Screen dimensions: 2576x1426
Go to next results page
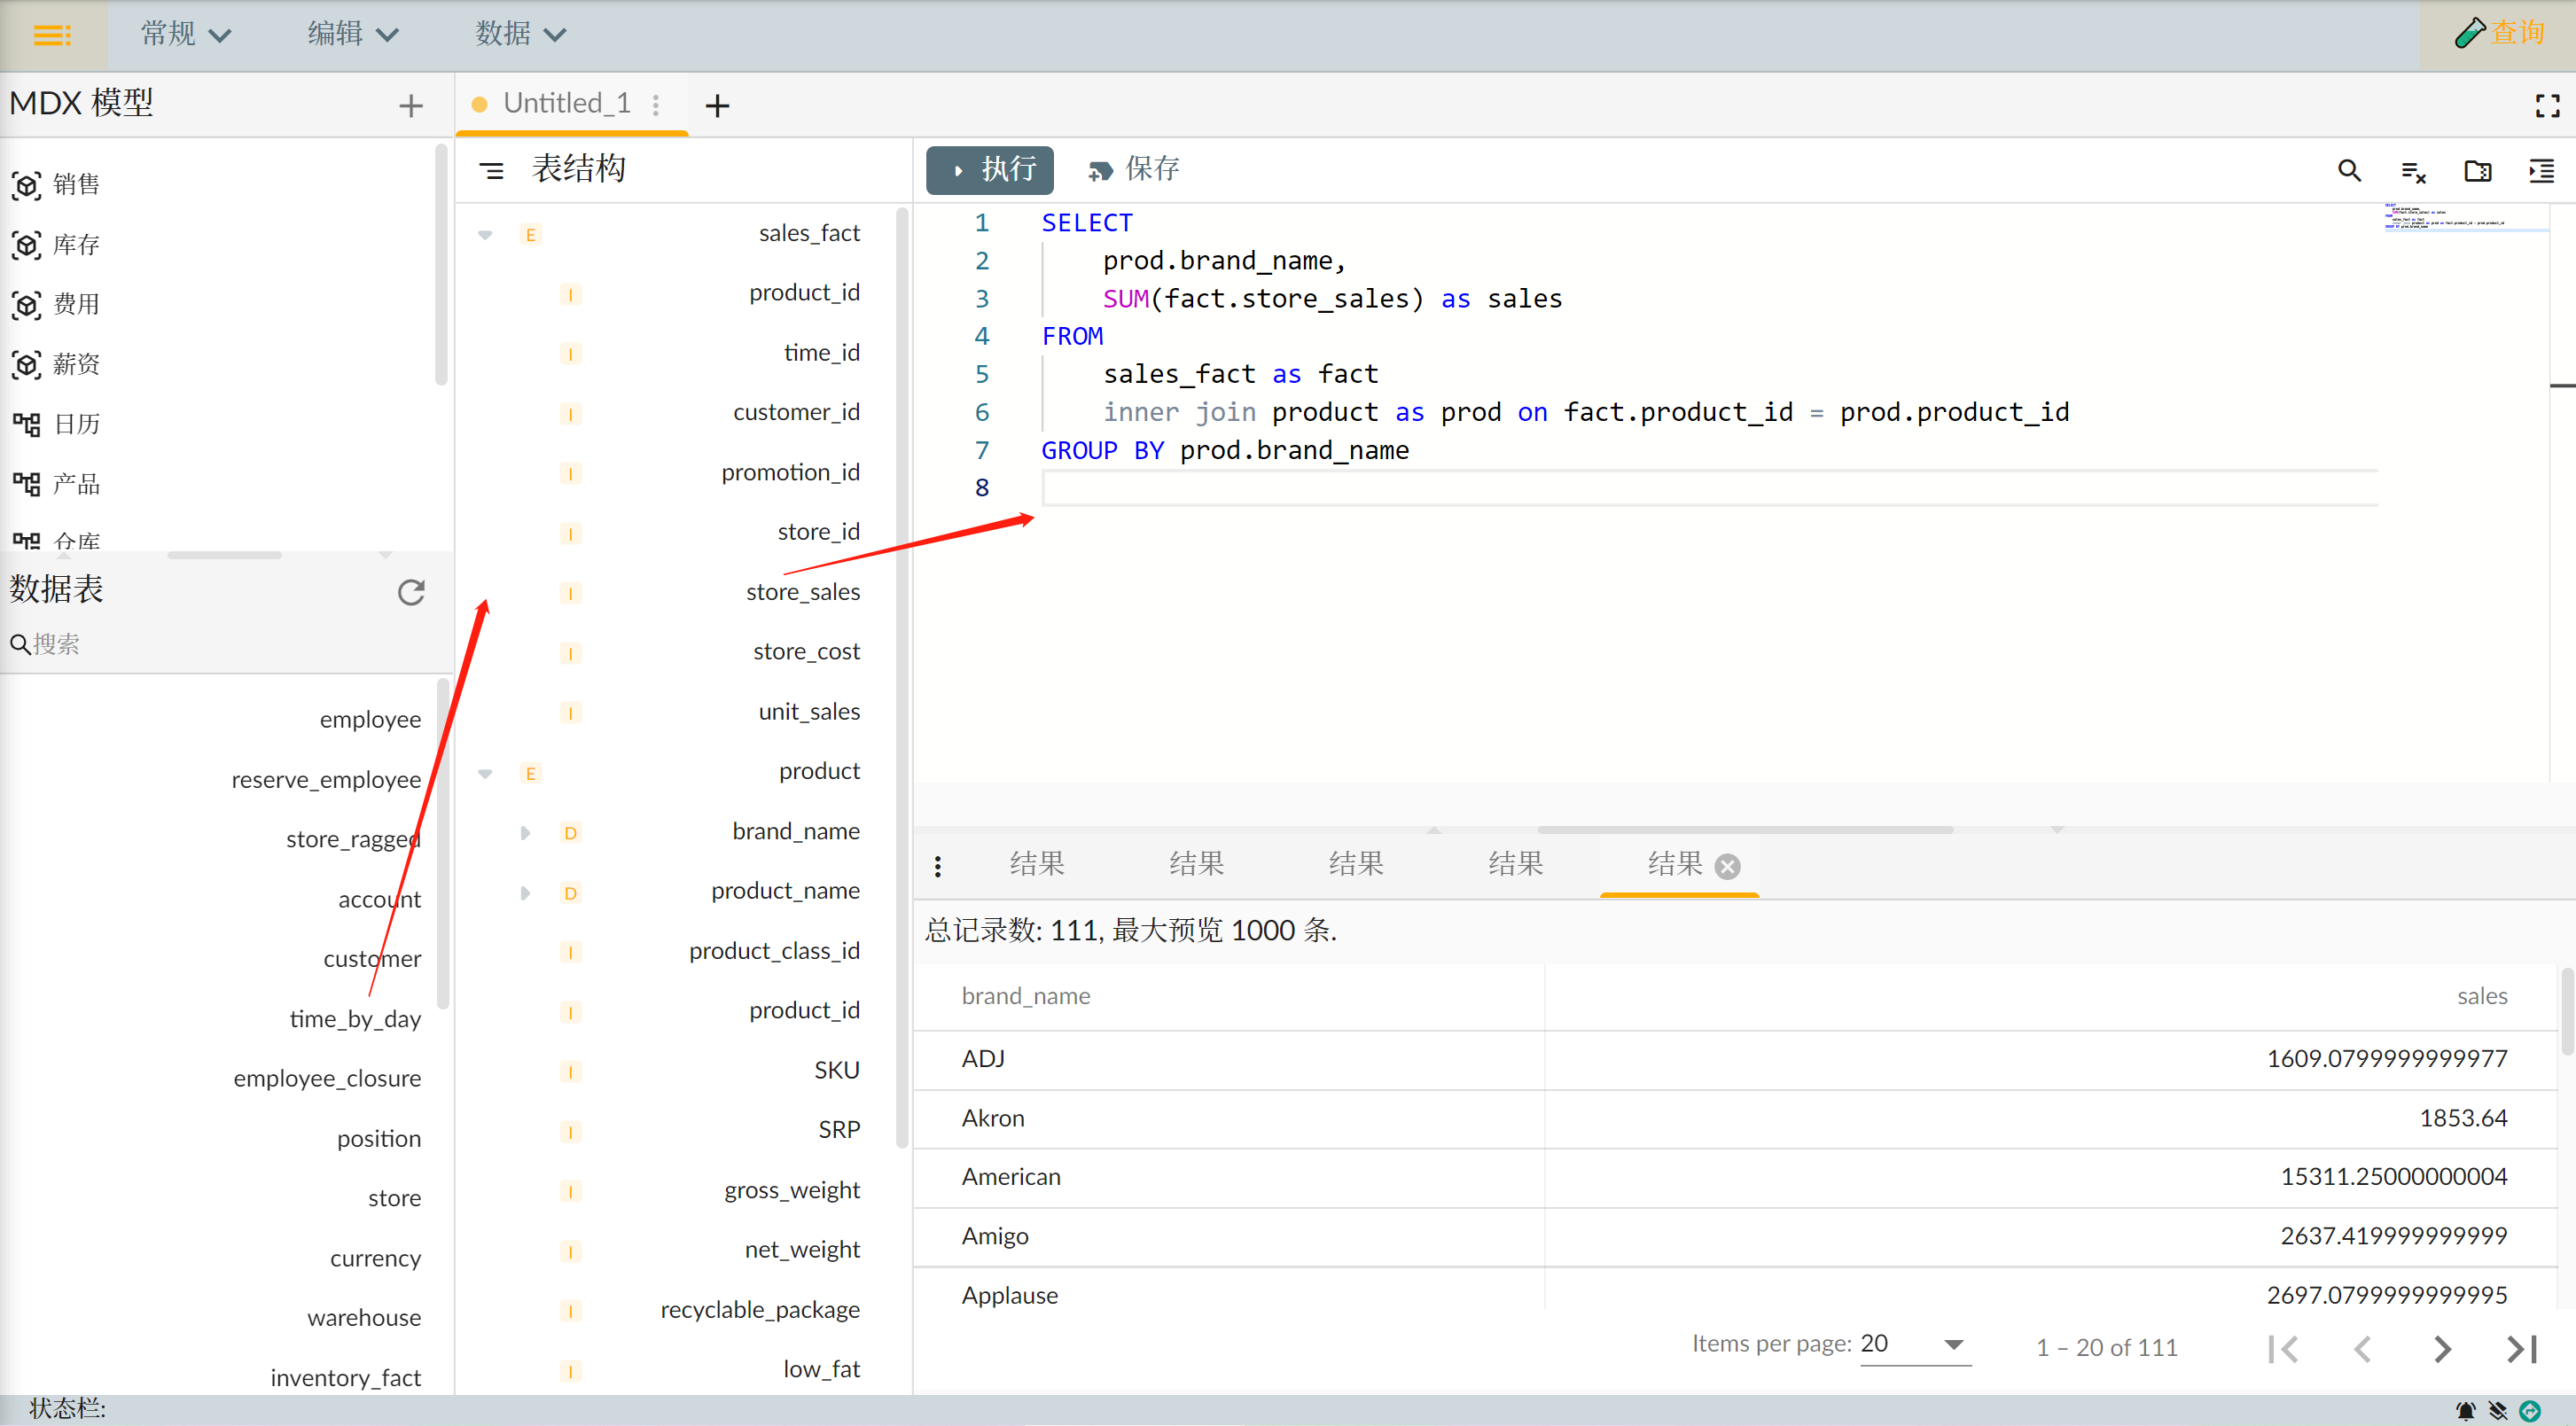2442,1348
